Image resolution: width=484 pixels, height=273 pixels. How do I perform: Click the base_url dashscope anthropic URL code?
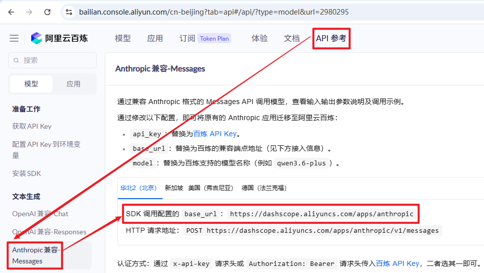[322, 214]
